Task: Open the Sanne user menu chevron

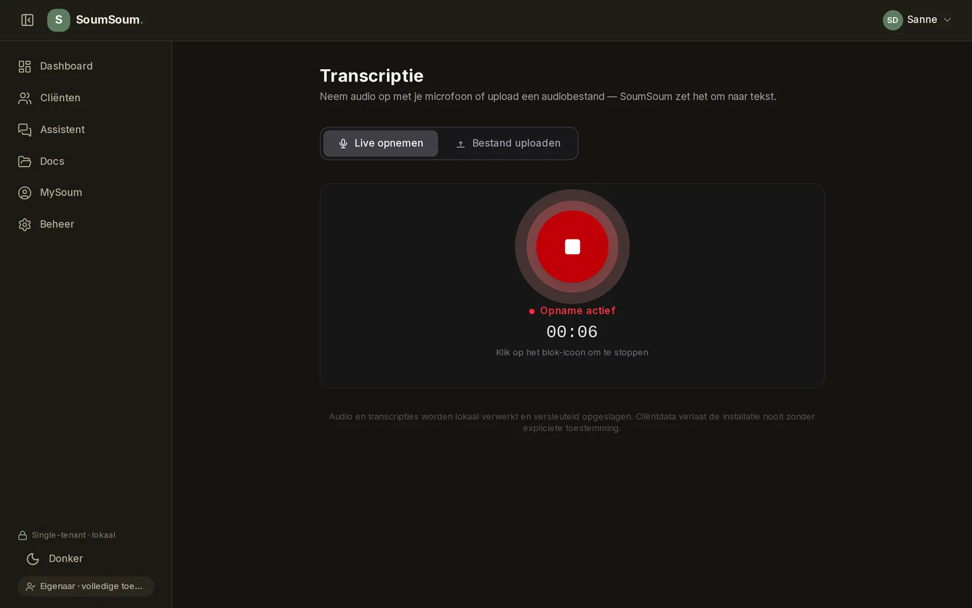Action: 947,20
